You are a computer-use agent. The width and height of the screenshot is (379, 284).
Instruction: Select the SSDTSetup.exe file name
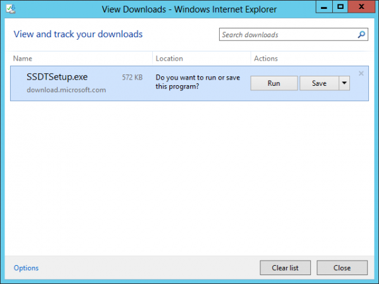coord(57,77)
